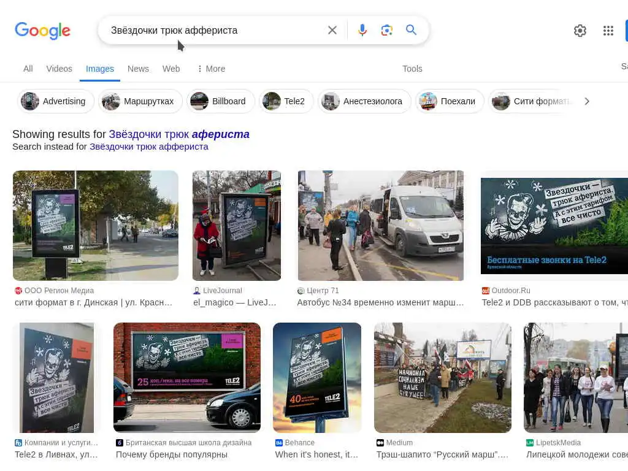Image resolution: width=628 pixels, height=471 pixels.
Task: Filter by Billboard chip
Action: [x=220, y=101]
